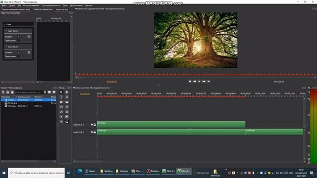The image size is (317, 178).
Task: Lock Audio Track 0 on timeline
Action: (95, 132)
